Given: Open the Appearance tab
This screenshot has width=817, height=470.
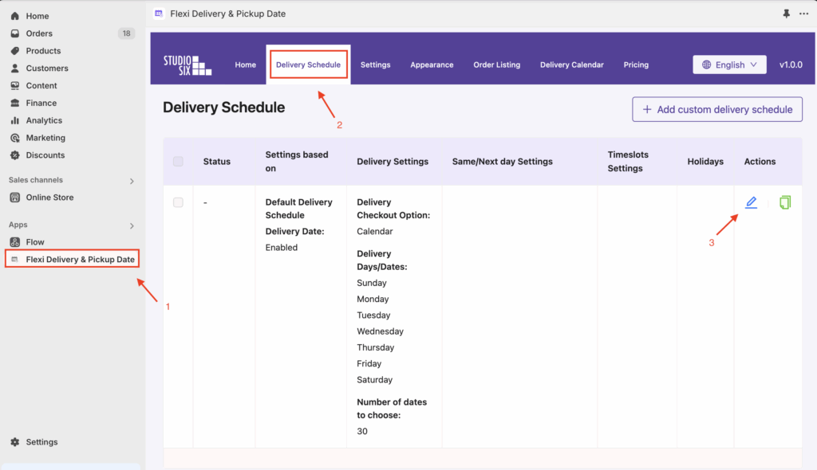Looking at the screenshot, I should (432, 65).
